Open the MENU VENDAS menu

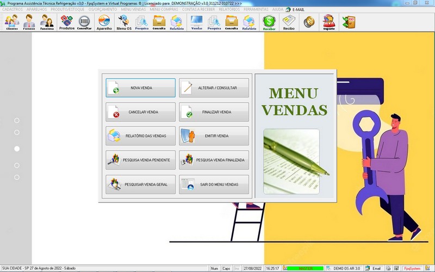point(133,9)
